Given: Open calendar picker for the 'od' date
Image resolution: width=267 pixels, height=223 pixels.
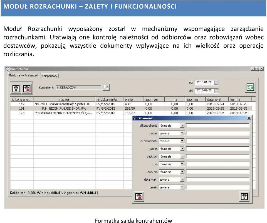Looking at the screenshot, I should point(216,82).
